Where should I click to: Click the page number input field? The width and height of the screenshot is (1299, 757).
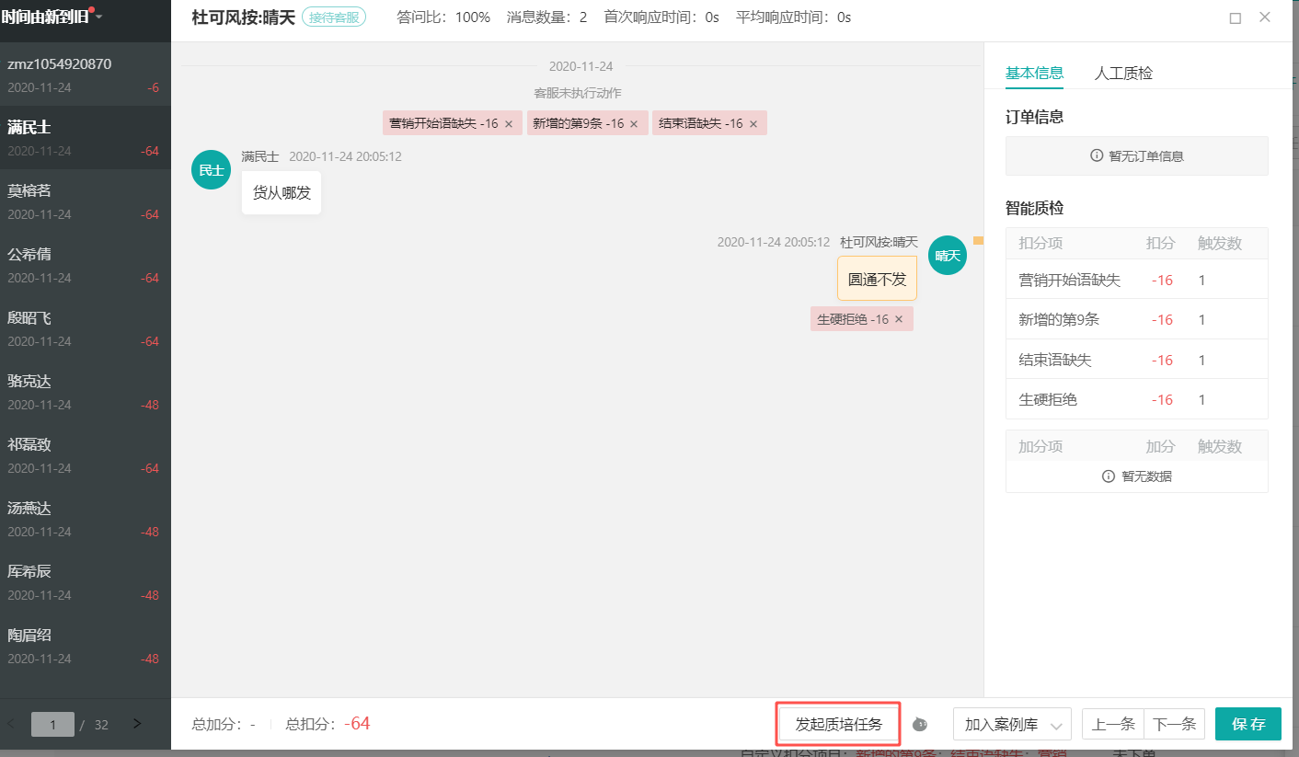coord(52,724)
